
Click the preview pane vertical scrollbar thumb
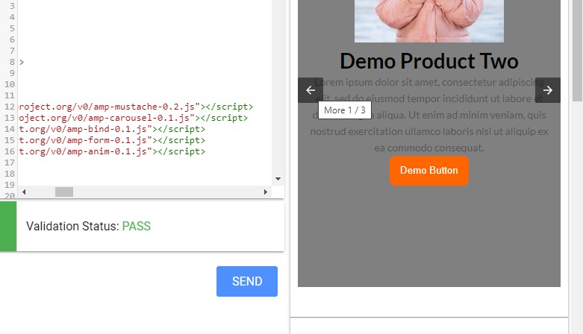tap(577, 52)
